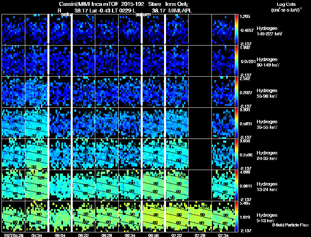Image resolution: width=311 pixels, height=237 pixels.
Task: Click colorbar maximum value 1.992
Action: (245, 47)
